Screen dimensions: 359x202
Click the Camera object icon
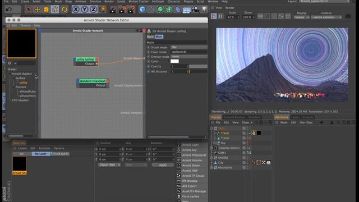pyautogui.click(x=195, y=10)
